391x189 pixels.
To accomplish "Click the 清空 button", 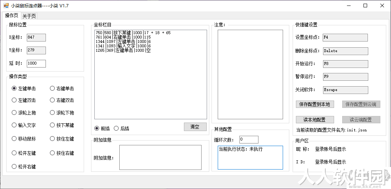I will 195,127.
